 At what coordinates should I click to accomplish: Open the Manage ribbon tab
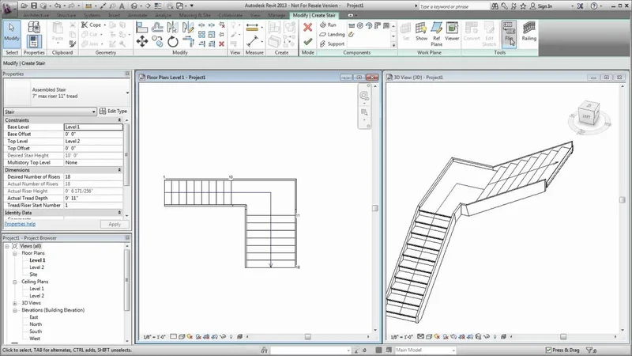(276, 15)
